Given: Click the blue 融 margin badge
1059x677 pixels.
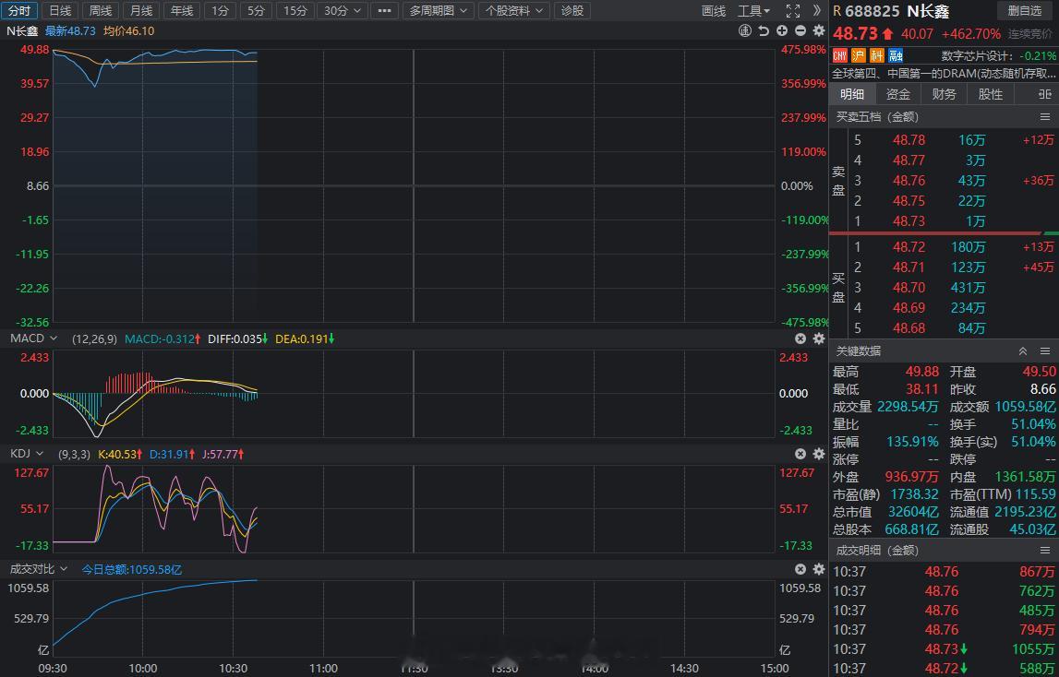Looking at the screenshot, I should [896, 55].
